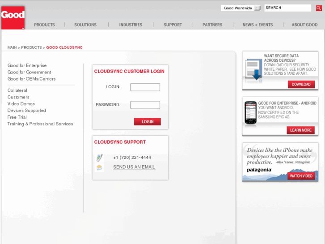Open the Good Worldwide dropdown
This screenshot has height=244, width=325.
click(241, 8)
